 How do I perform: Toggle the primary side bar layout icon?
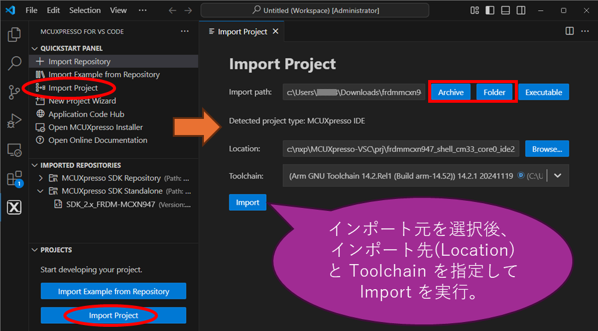pos(490,10)
